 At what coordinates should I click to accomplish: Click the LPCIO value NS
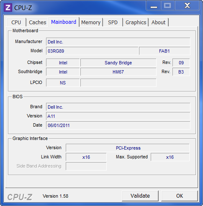pyautogui.click(x=63, y=83)
